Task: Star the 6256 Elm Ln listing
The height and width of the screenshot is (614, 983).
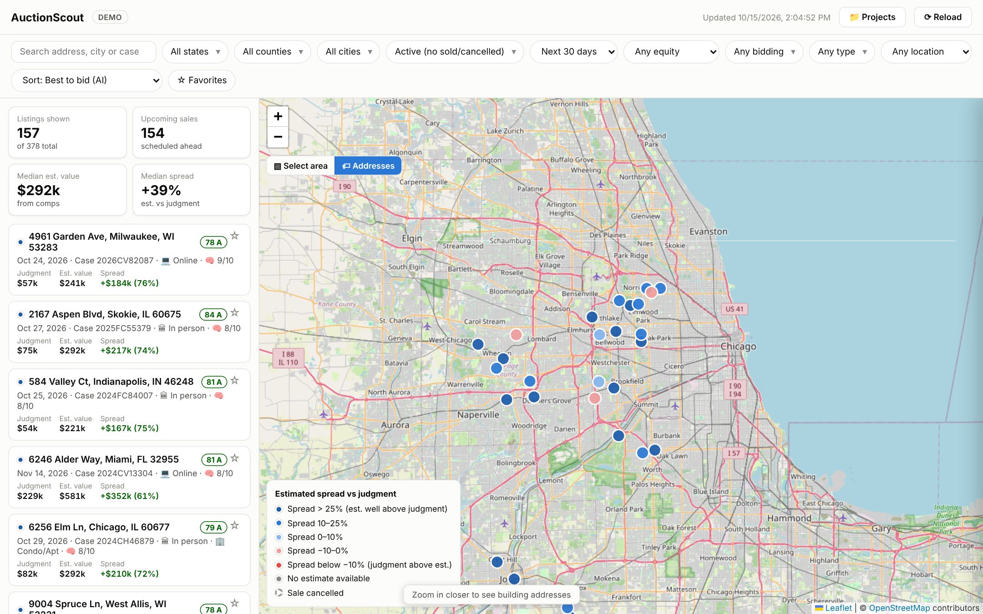Action: pos(234,525)
